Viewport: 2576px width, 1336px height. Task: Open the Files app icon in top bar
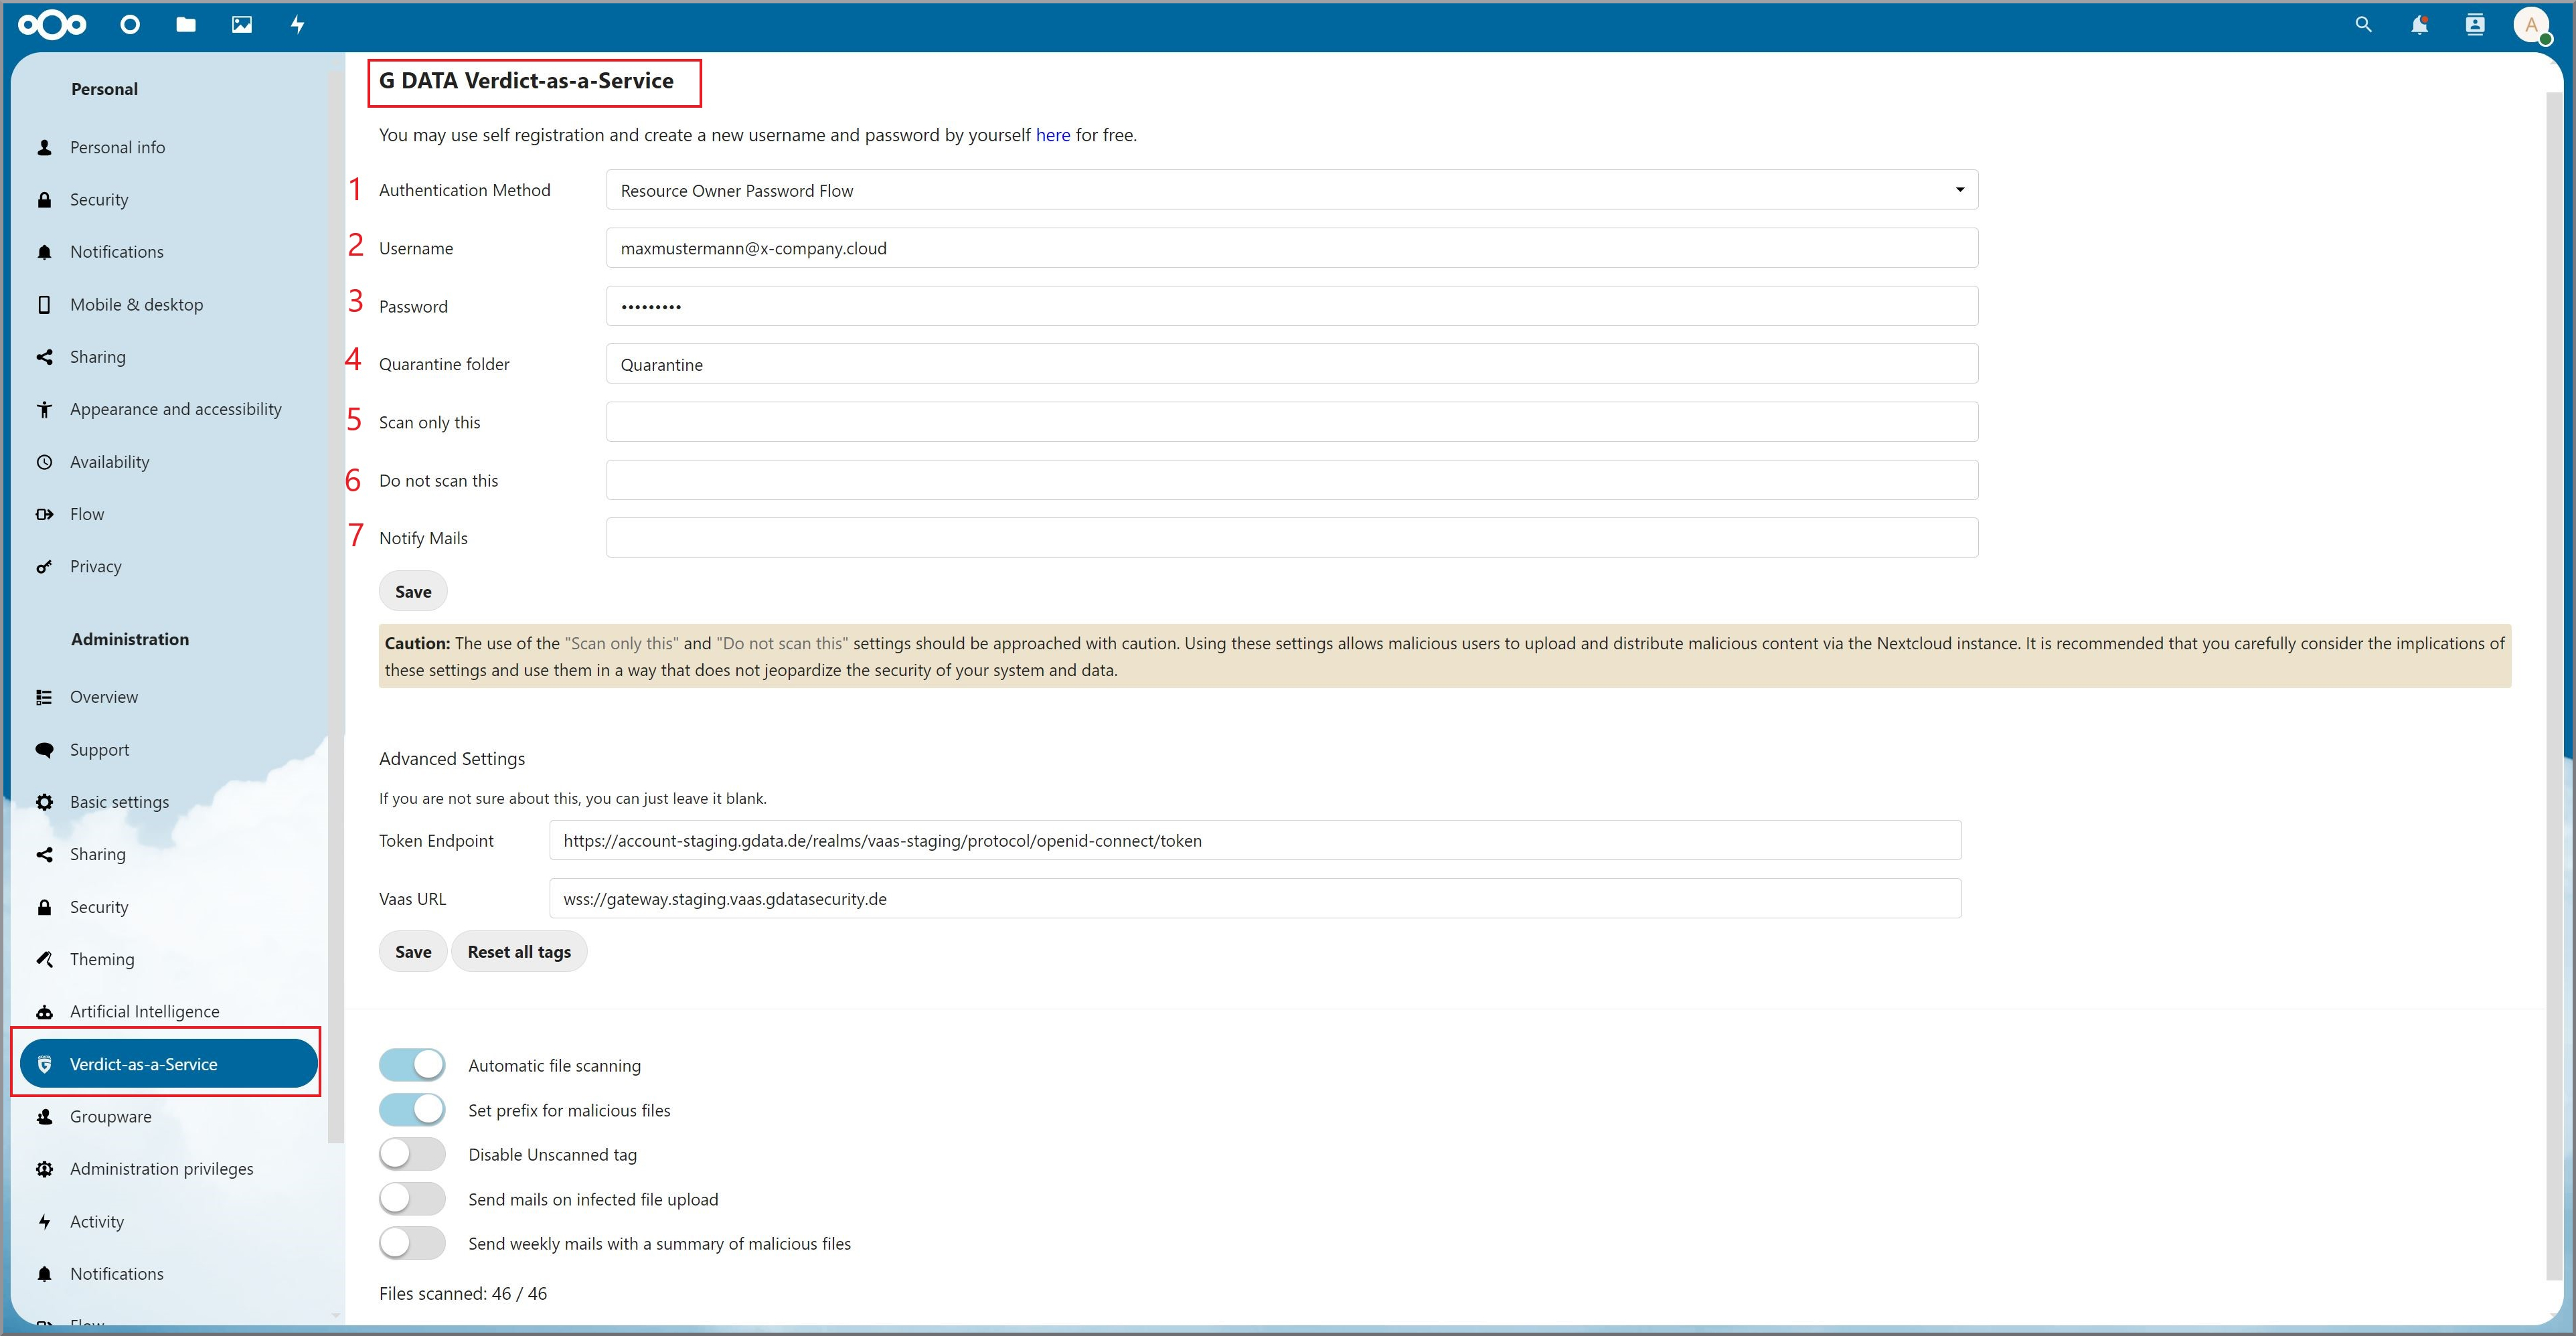(186, 25)
